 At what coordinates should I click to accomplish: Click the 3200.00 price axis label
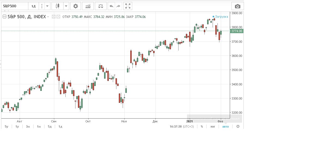(x=237, y=113)
